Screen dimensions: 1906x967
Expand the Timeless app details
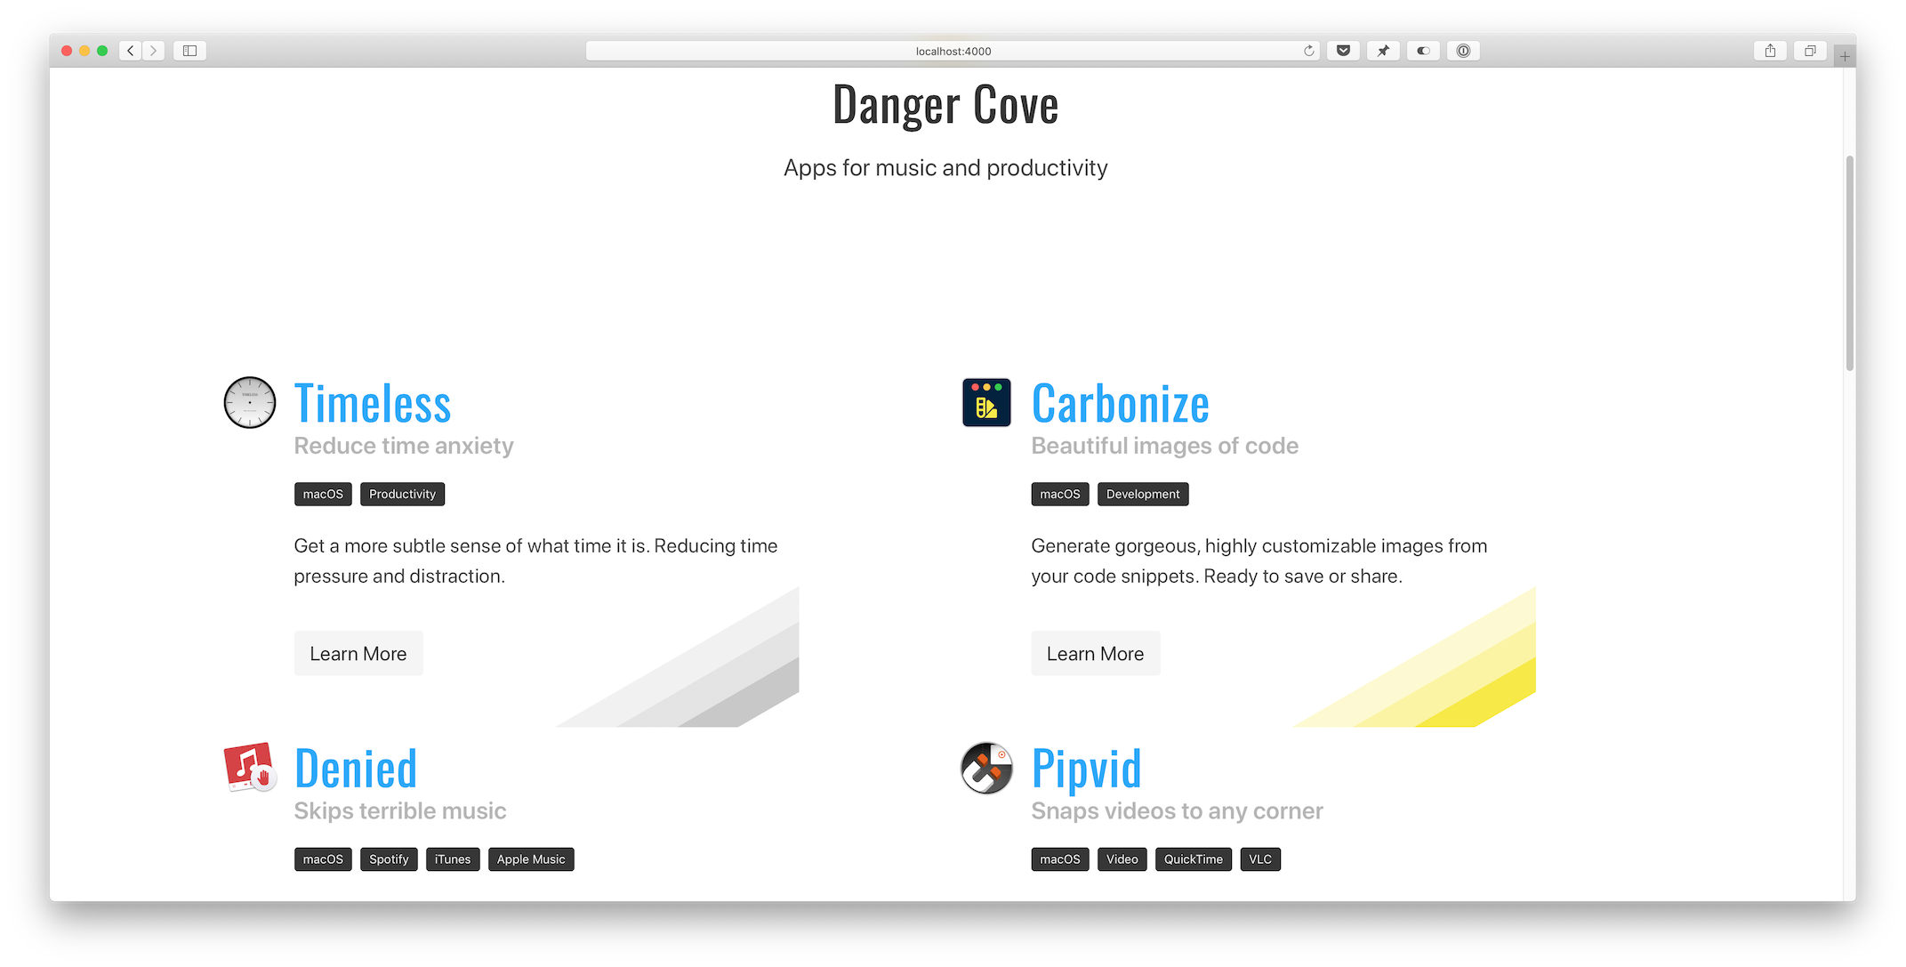(358, 654)
